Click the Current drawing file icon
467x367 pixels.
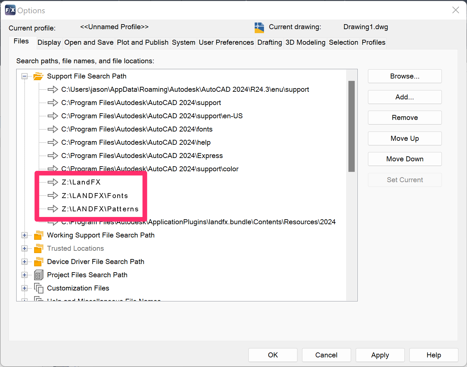pos(259,27)
